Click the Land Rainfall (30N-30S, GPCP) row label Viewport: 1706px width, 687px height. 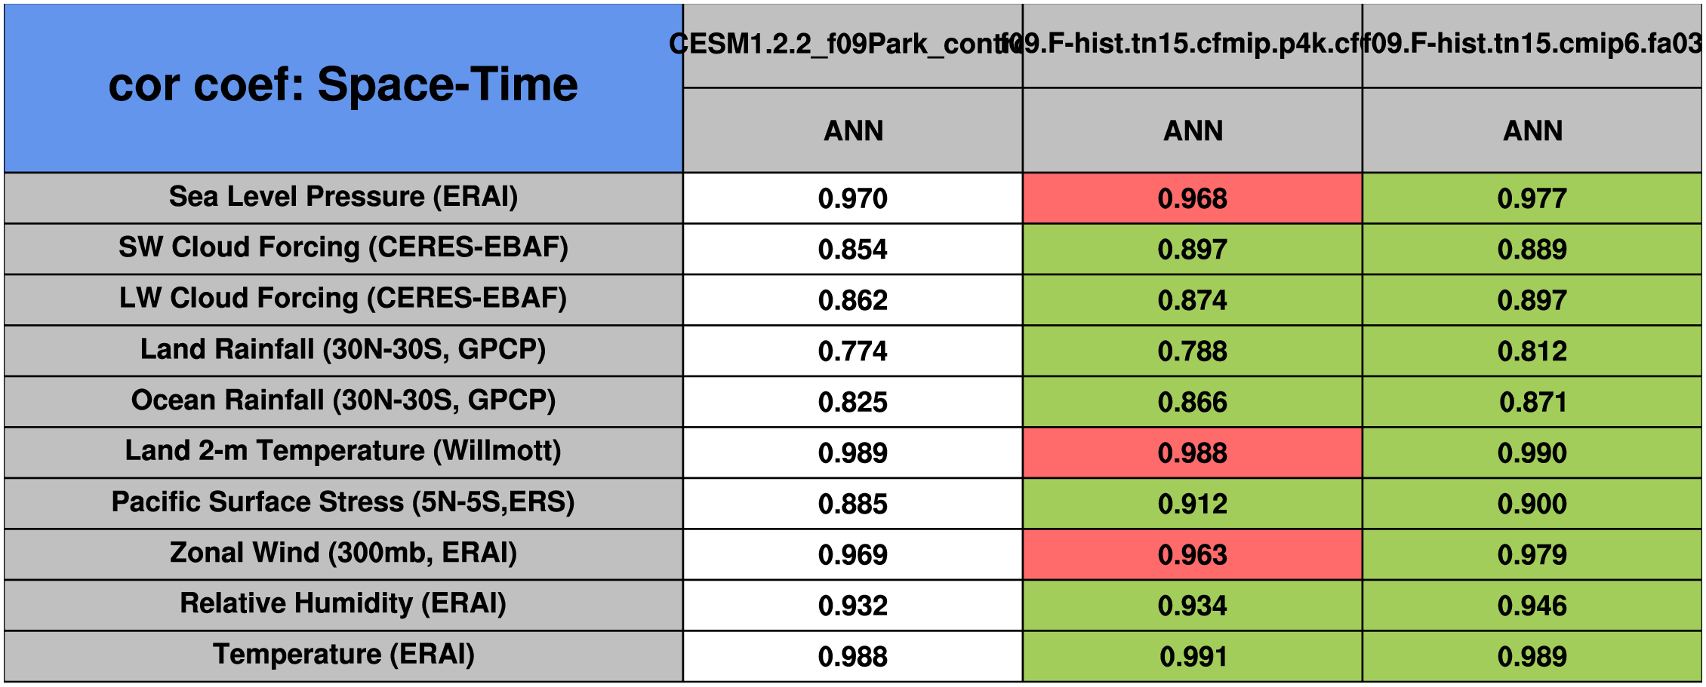pyautogui.click(x=343, y=350)
